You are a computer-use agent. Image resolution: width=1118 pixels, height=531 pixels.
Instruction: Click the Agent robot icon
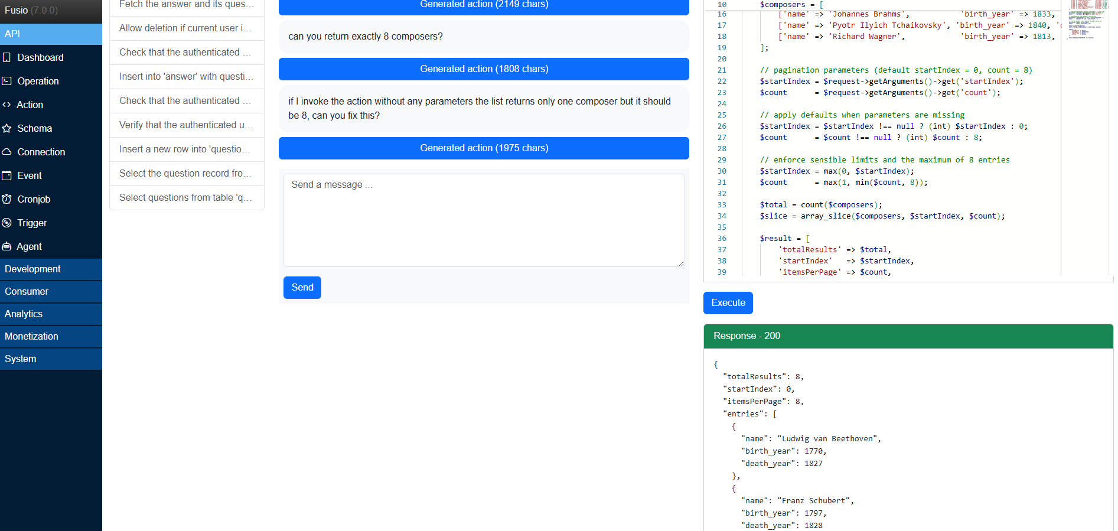7,246
